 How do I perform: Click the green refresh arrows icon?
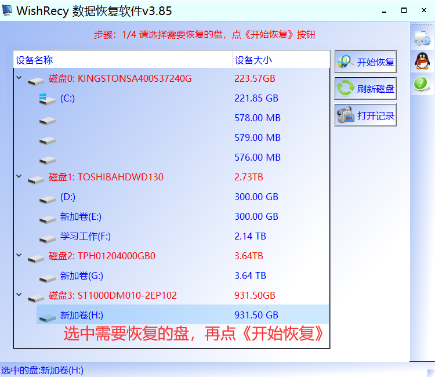click(x=346, y=88)
